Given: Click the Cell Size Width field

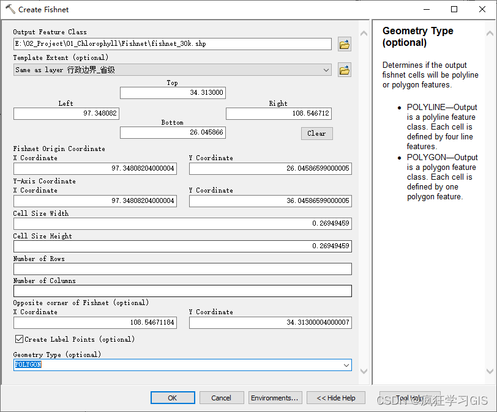Looking at the screenshot, I should [x=182, y=223].
